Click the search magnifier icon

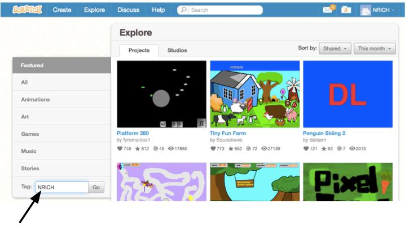[183, 10]
